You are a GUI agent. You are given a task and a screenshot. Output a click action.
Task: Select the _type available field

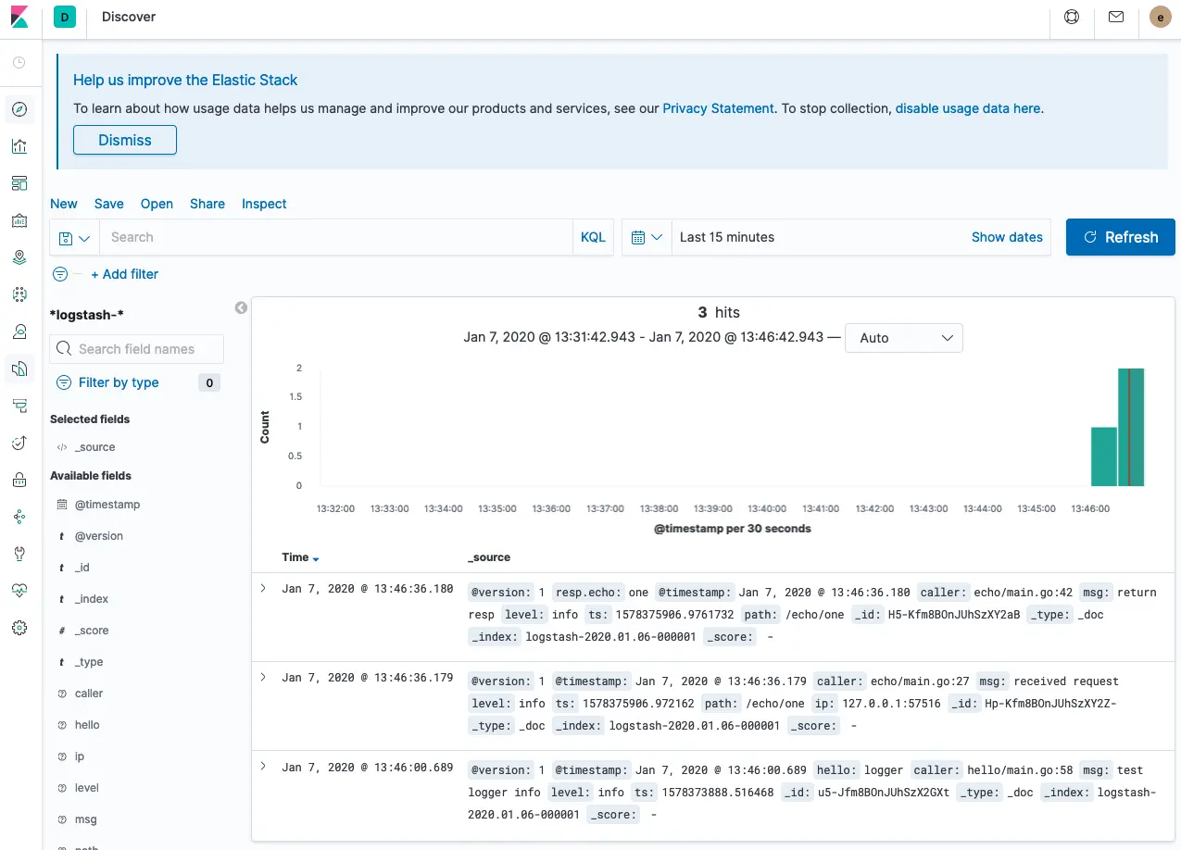click(88, 662)
